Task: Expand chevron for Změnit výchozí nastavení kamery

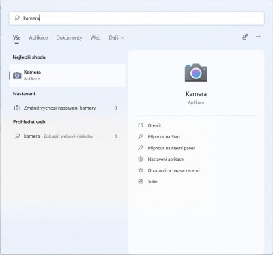Action: (x=117, y=108)
